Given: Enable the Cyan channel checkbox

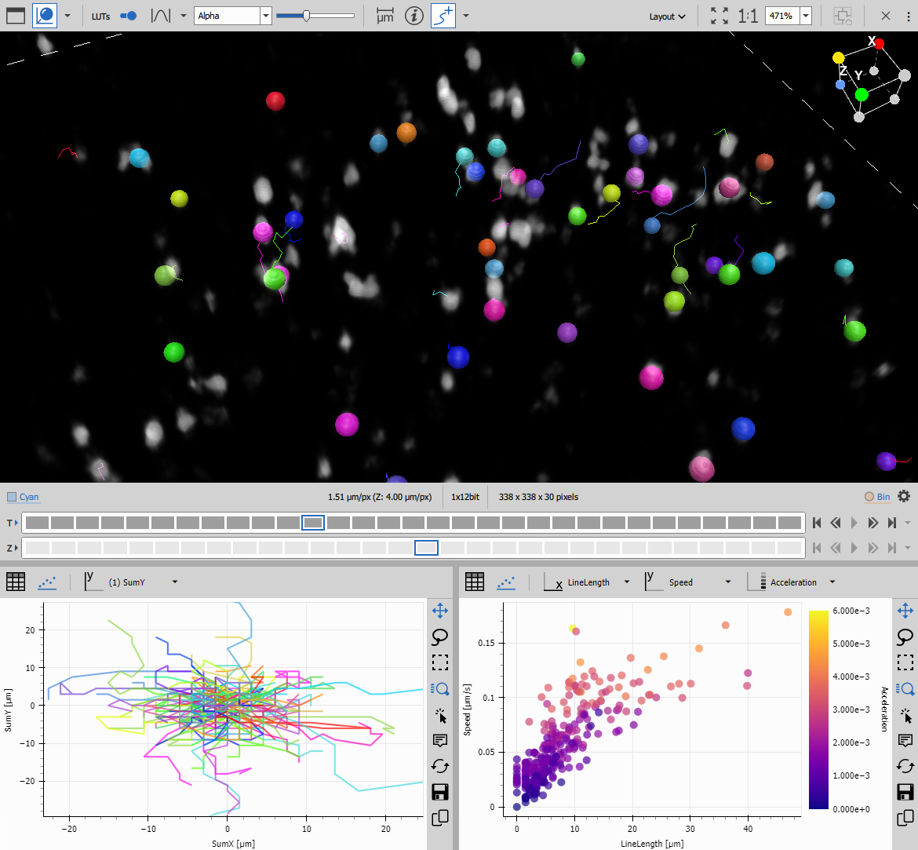Looking at the screenshot, I should [13, 496].
